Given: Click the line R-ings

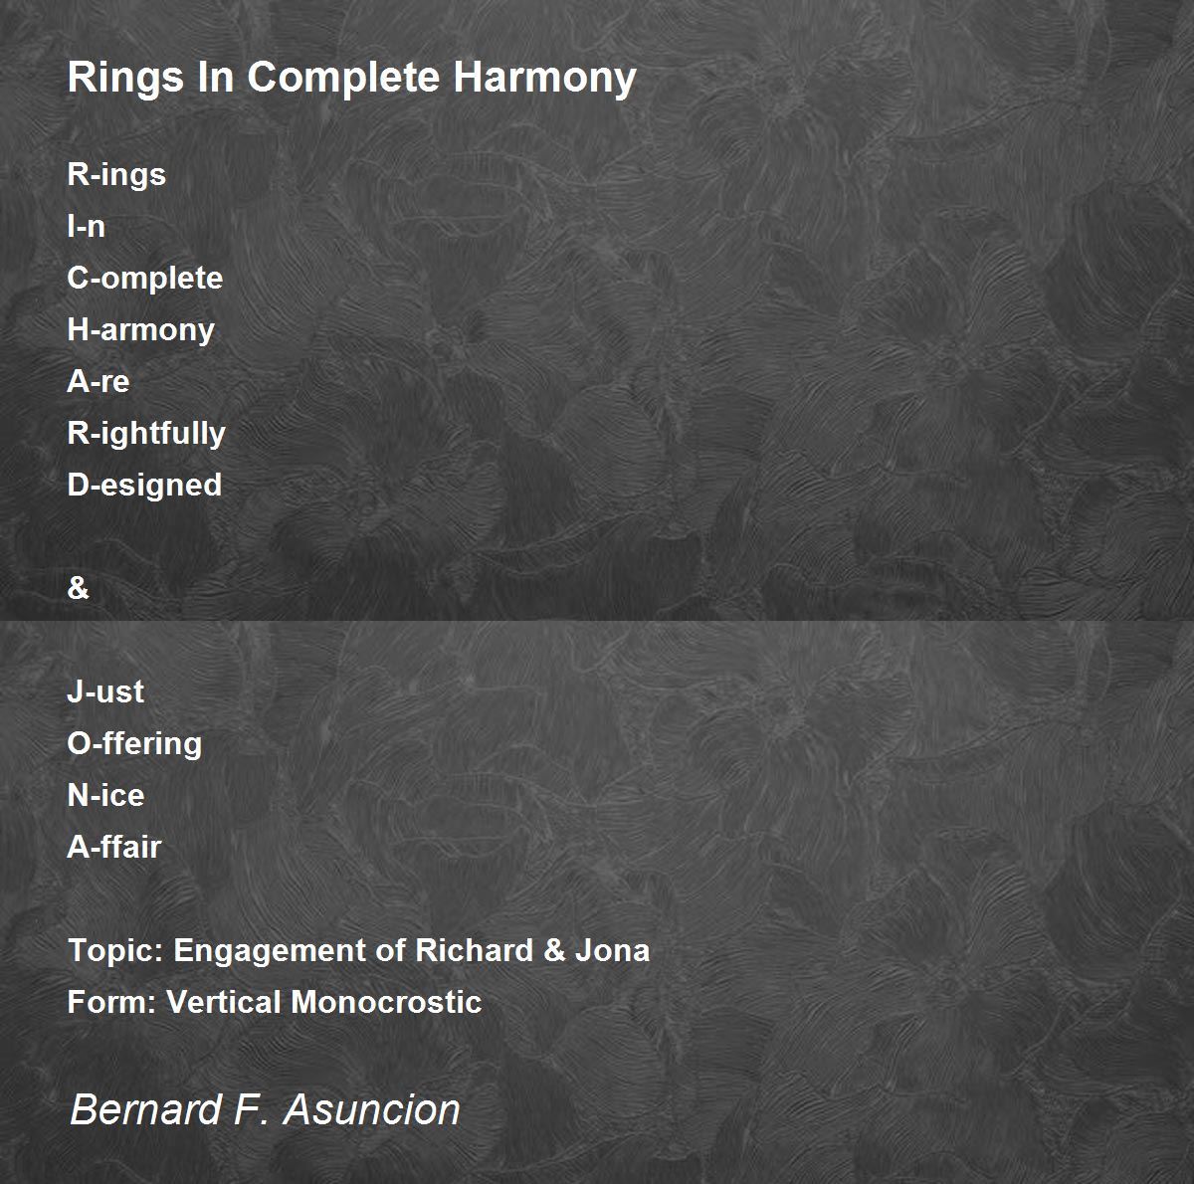Looking at the screenshot, I should (116, 175).
